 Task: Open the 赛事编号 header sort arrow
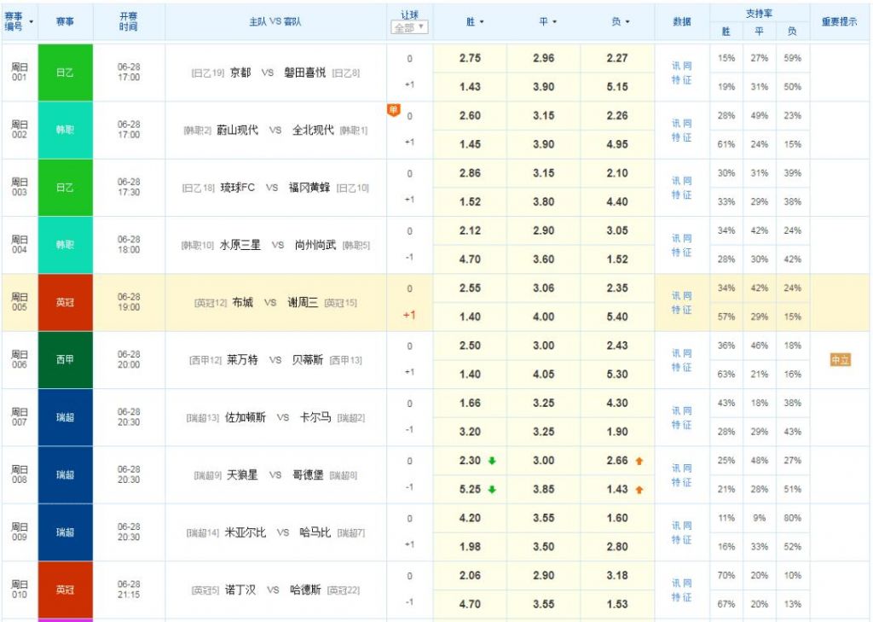(32, 21)
